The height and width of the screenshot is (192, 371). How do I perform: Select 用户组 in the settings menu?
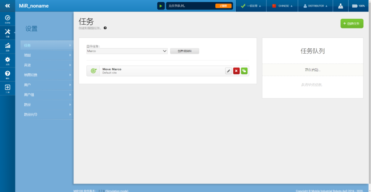(47, 95)
